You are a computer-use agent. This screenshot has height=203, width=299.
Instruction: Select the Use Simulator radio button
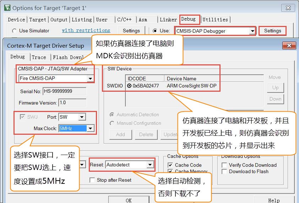(x=14, y=31)
